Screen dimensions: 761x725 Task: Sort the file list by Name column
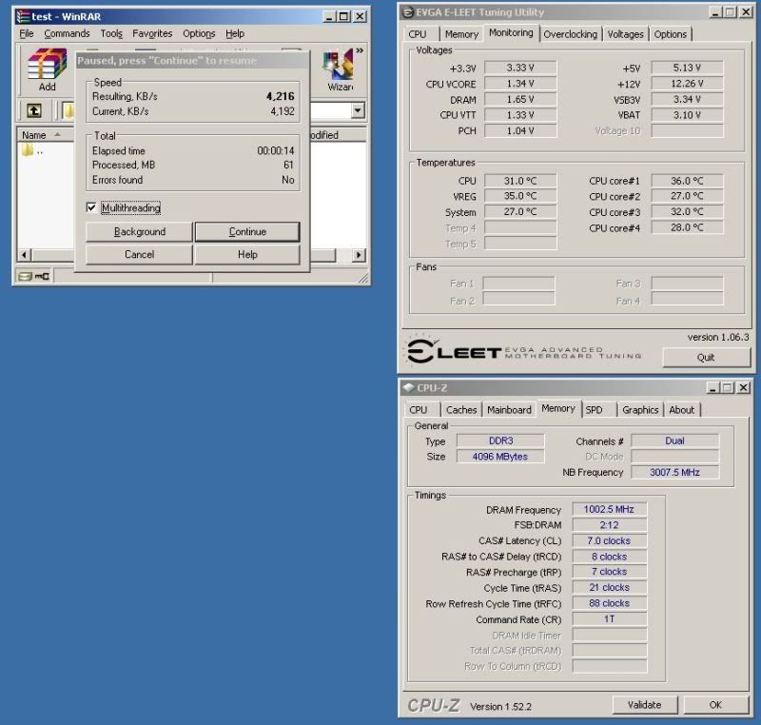pyautogui.click(x=46, y=135)
